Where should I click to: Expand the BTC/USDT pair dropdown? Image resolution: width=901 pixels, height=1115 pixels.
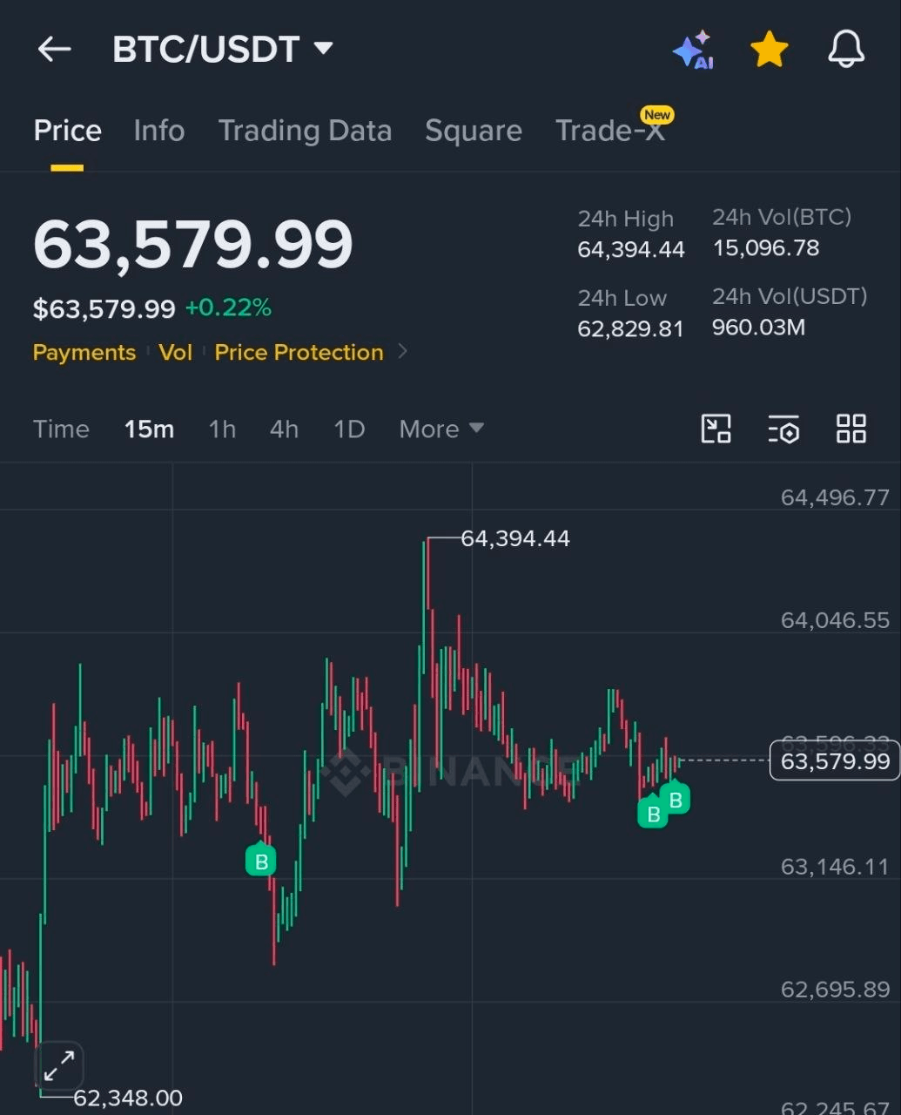pos(324,48)
